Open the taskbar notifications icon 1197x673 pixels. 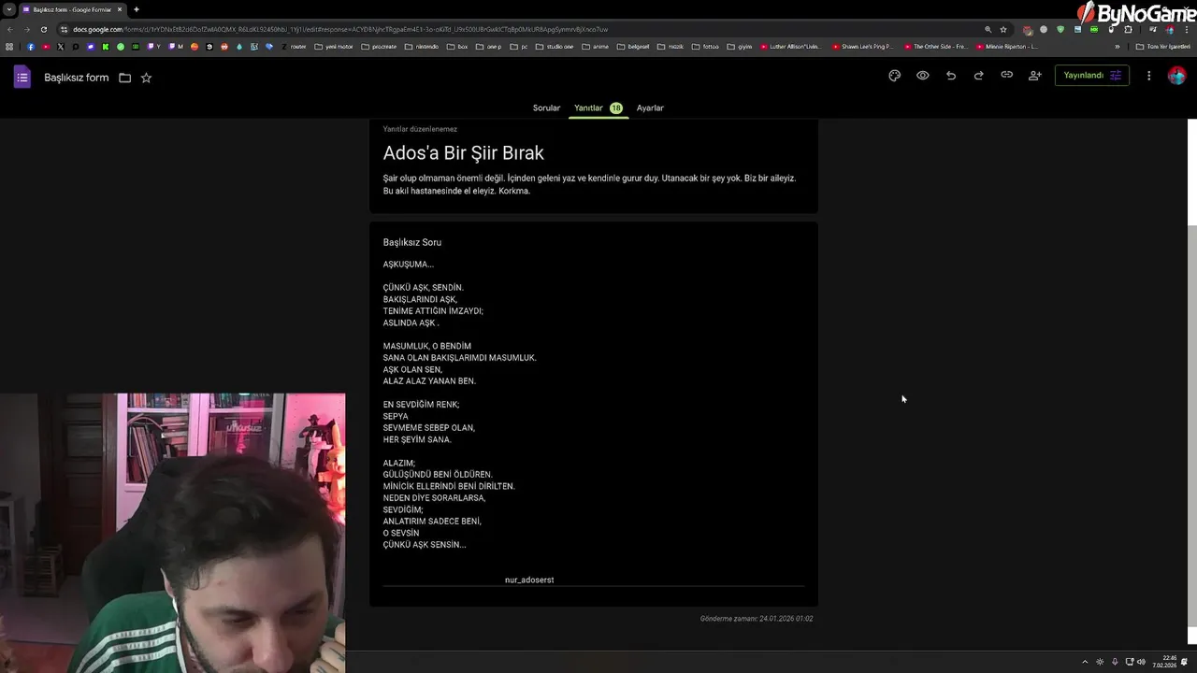tap(1185, 662)
